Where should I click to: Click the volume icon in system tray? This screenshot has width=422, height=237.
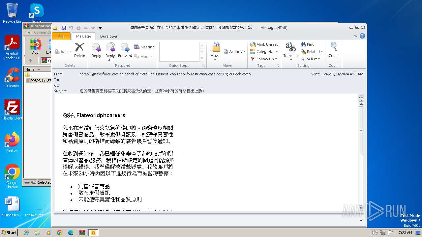375,233
